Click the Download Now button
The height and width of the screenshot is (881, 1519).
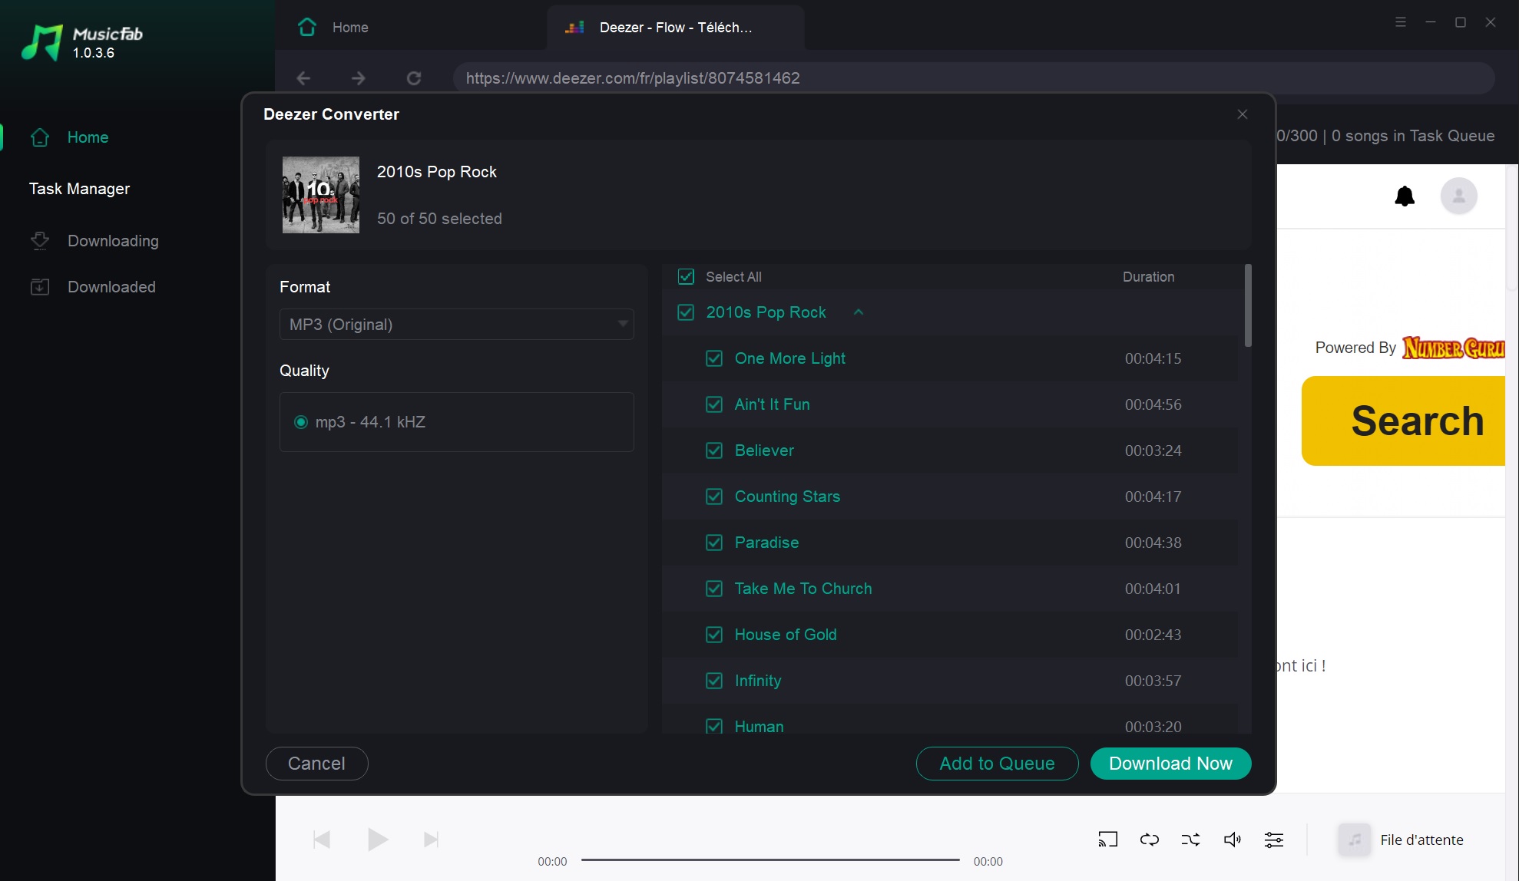pyautogui.click(x=1170, y=764)
